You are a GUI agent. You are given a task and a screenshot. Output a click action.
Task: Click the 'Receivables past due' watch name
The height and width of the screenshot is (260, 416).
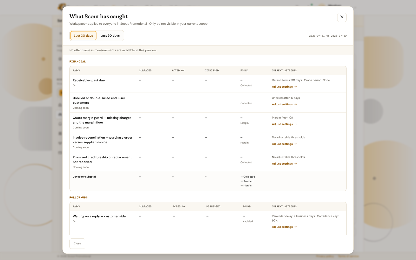coord(89,80)
